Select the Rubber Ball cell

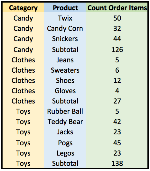pyautogui.click(x=65, y=111)
